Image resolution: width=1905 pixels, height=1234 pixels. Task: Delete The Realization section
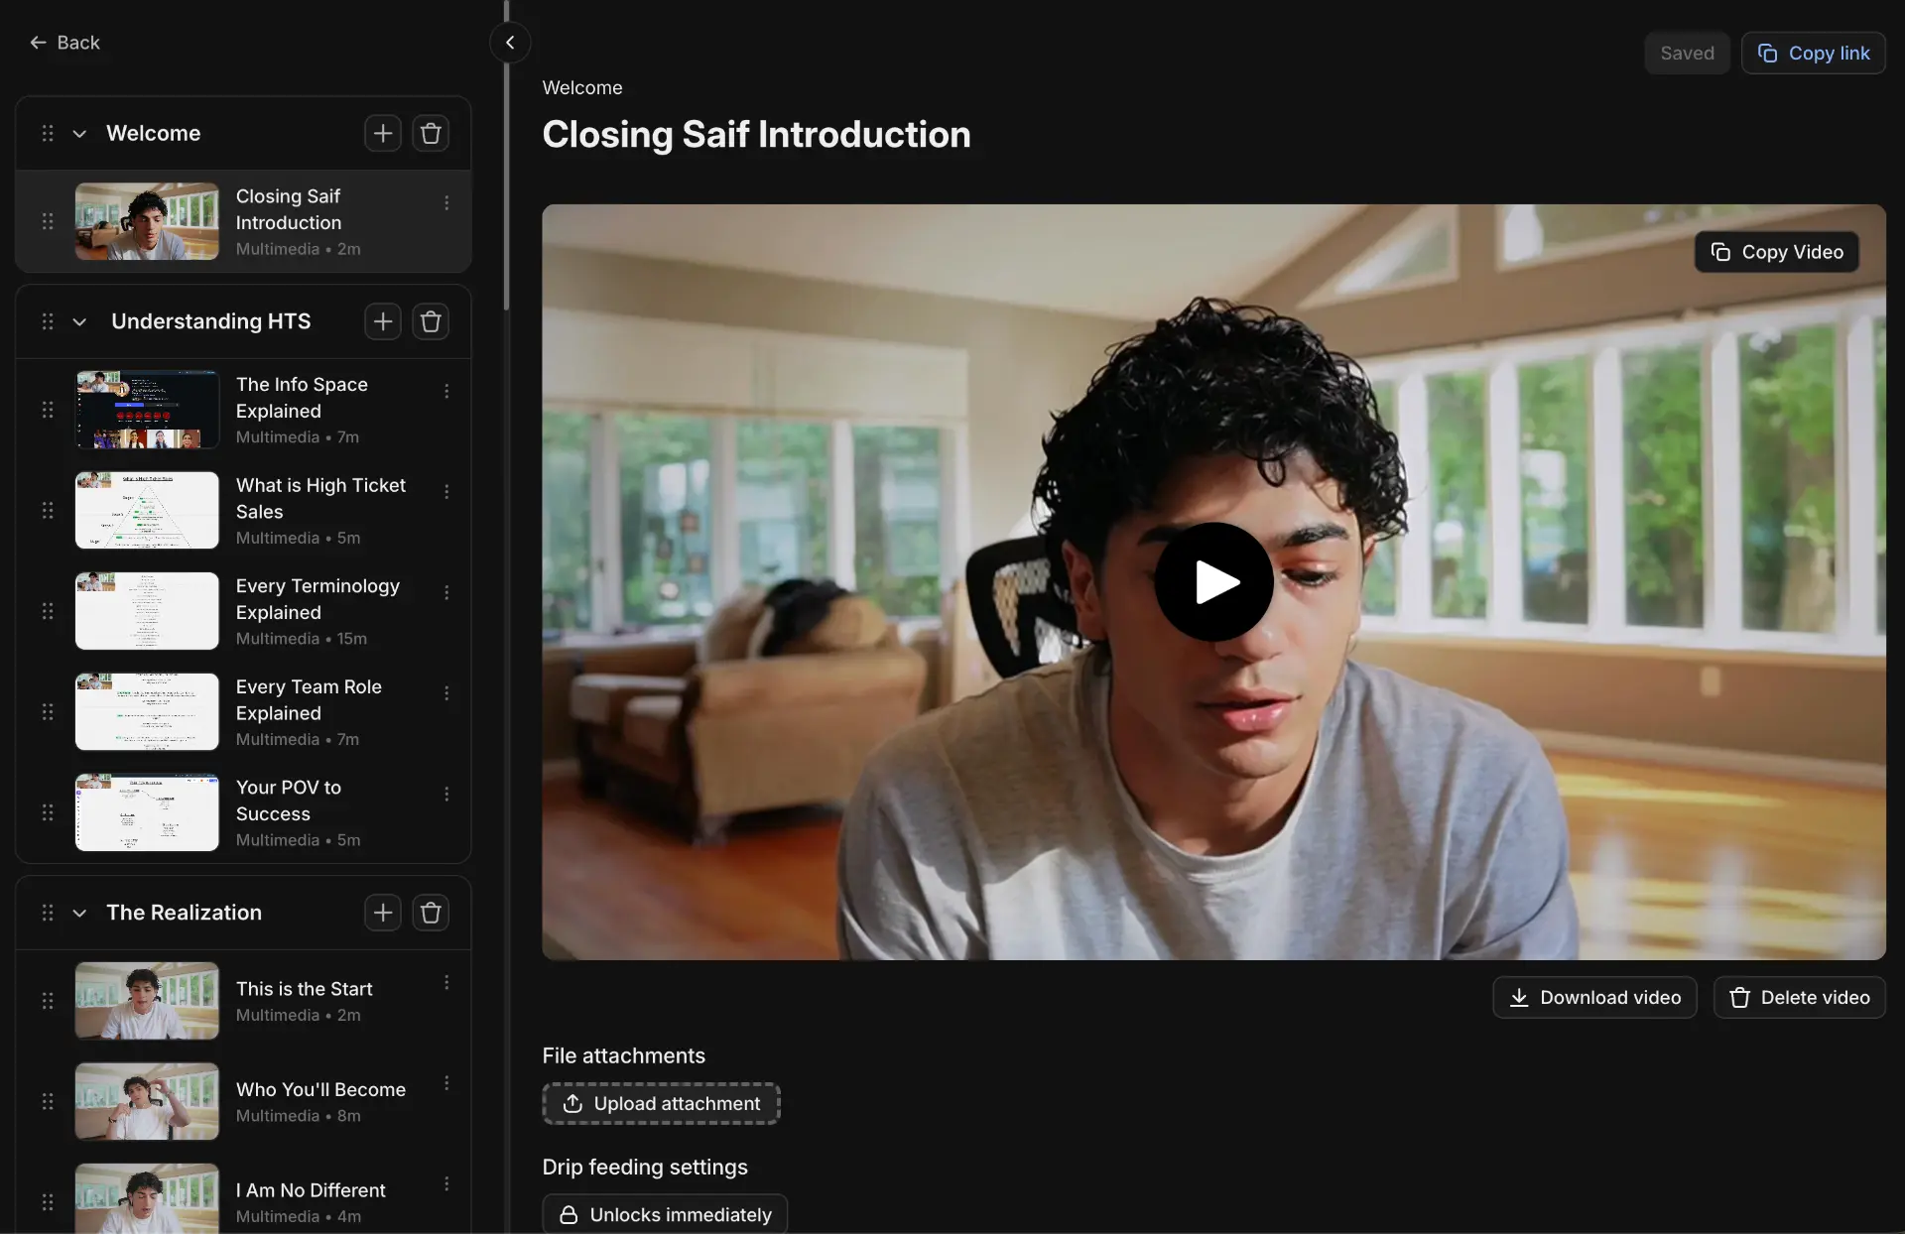click(x=431, y=913)
